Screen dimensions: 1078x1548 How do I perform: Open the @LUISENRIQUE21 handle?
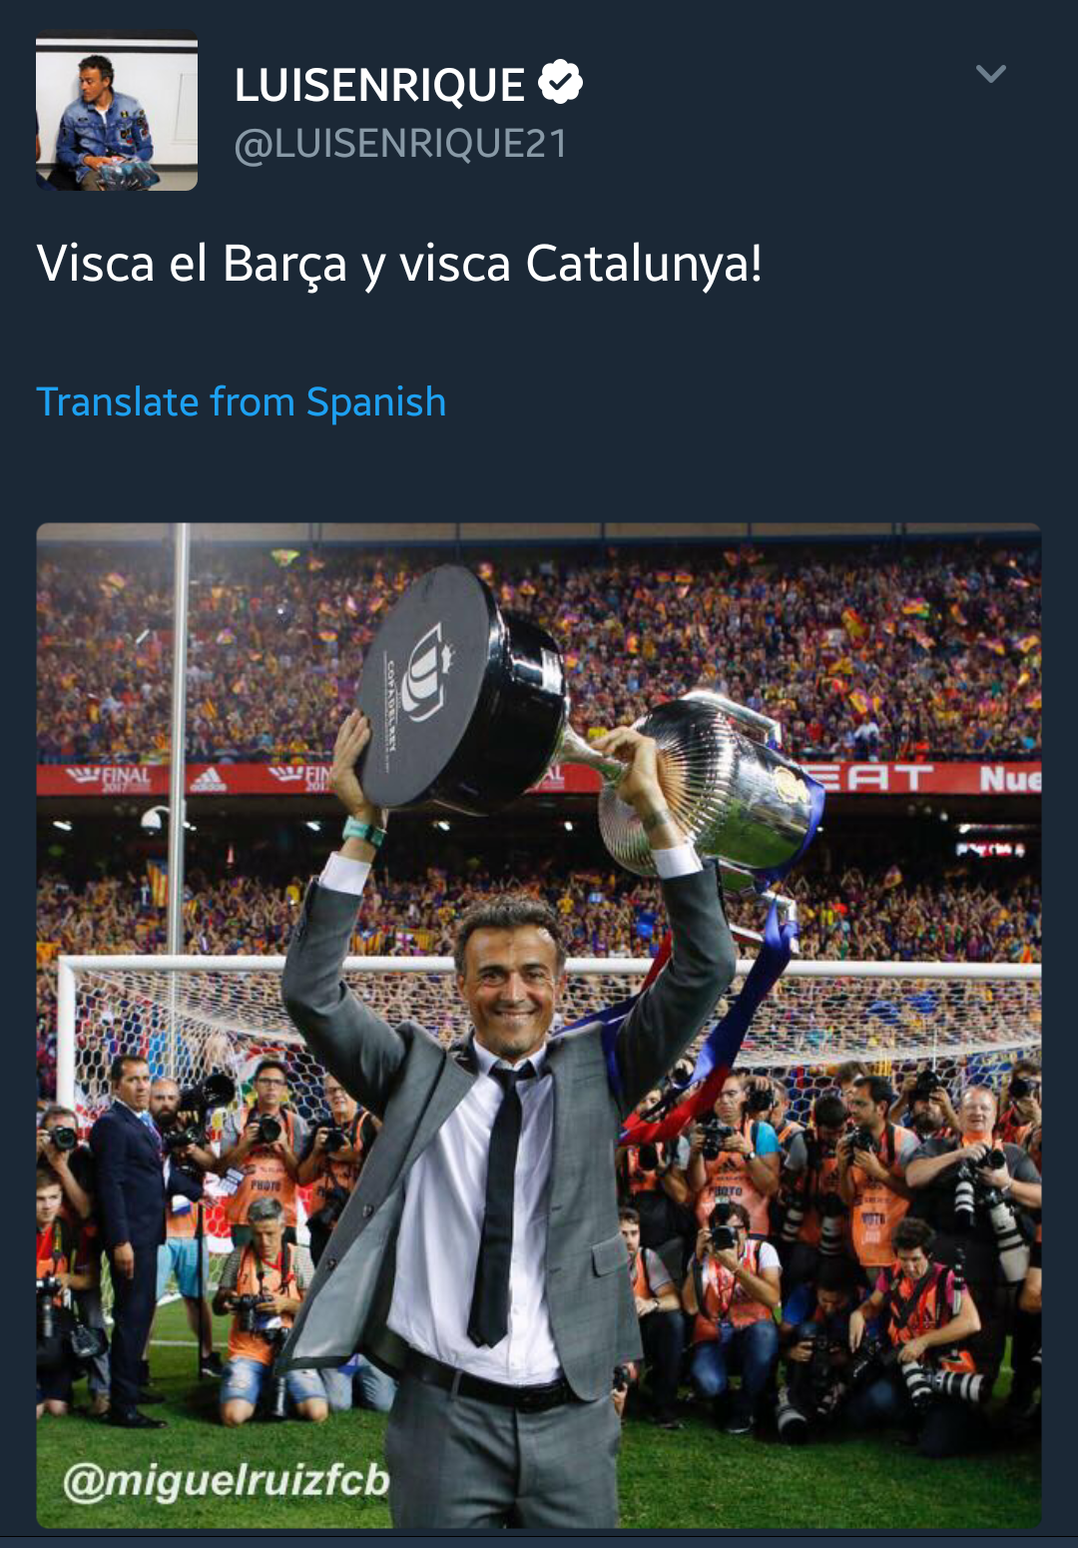(x=400, y=144)
